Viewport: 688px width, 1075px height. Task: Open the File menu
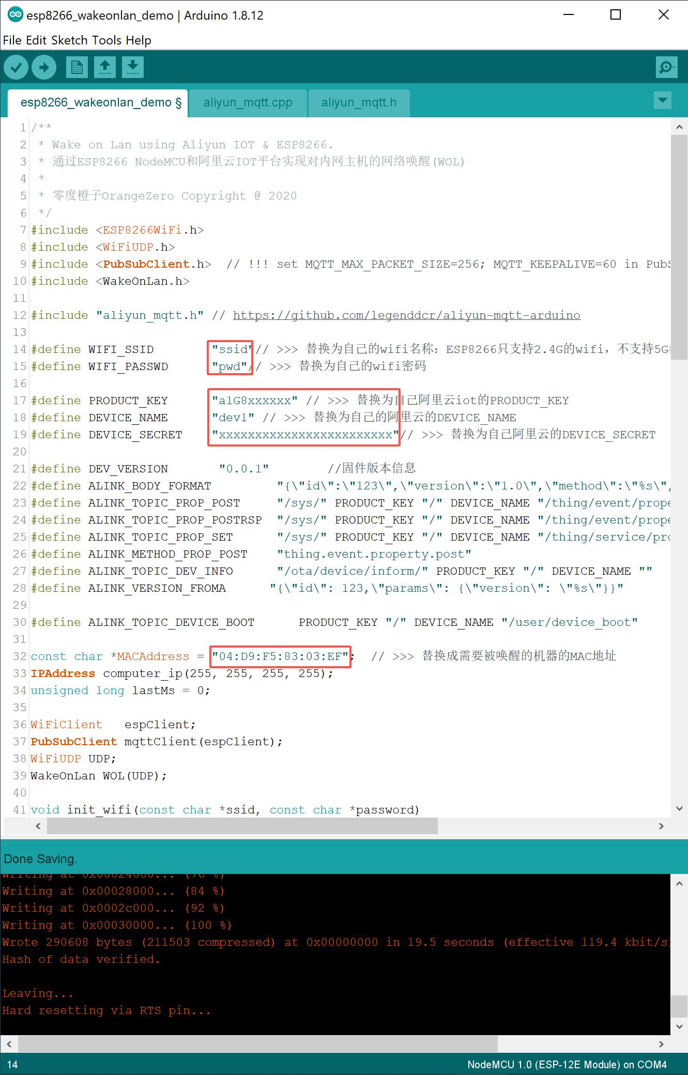tap(12, 40)
